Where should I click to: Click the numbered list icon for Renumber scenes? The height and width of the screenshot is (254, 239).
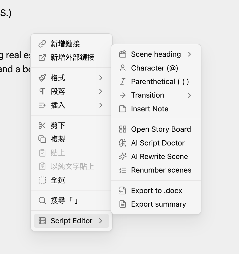(123, 170)
